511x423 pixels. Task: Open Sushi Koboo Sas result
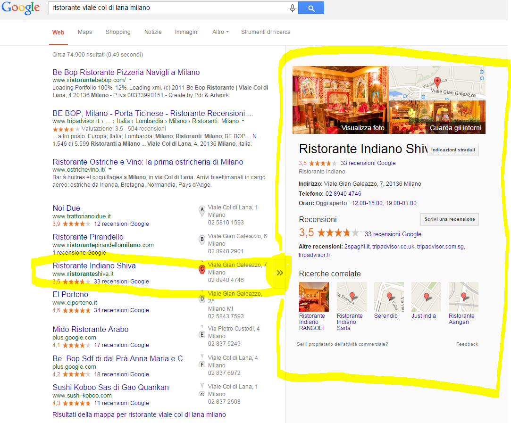point(110,387)
